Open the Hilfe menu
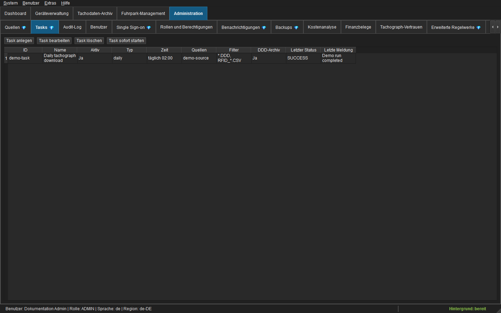Image resolution: width=501 pixels, height=313 pixels. 65,3
